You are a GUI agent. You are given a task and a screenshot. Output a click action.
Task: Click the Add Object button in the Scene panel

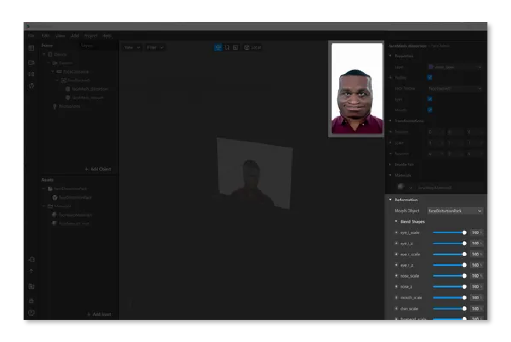pos(98,169)
